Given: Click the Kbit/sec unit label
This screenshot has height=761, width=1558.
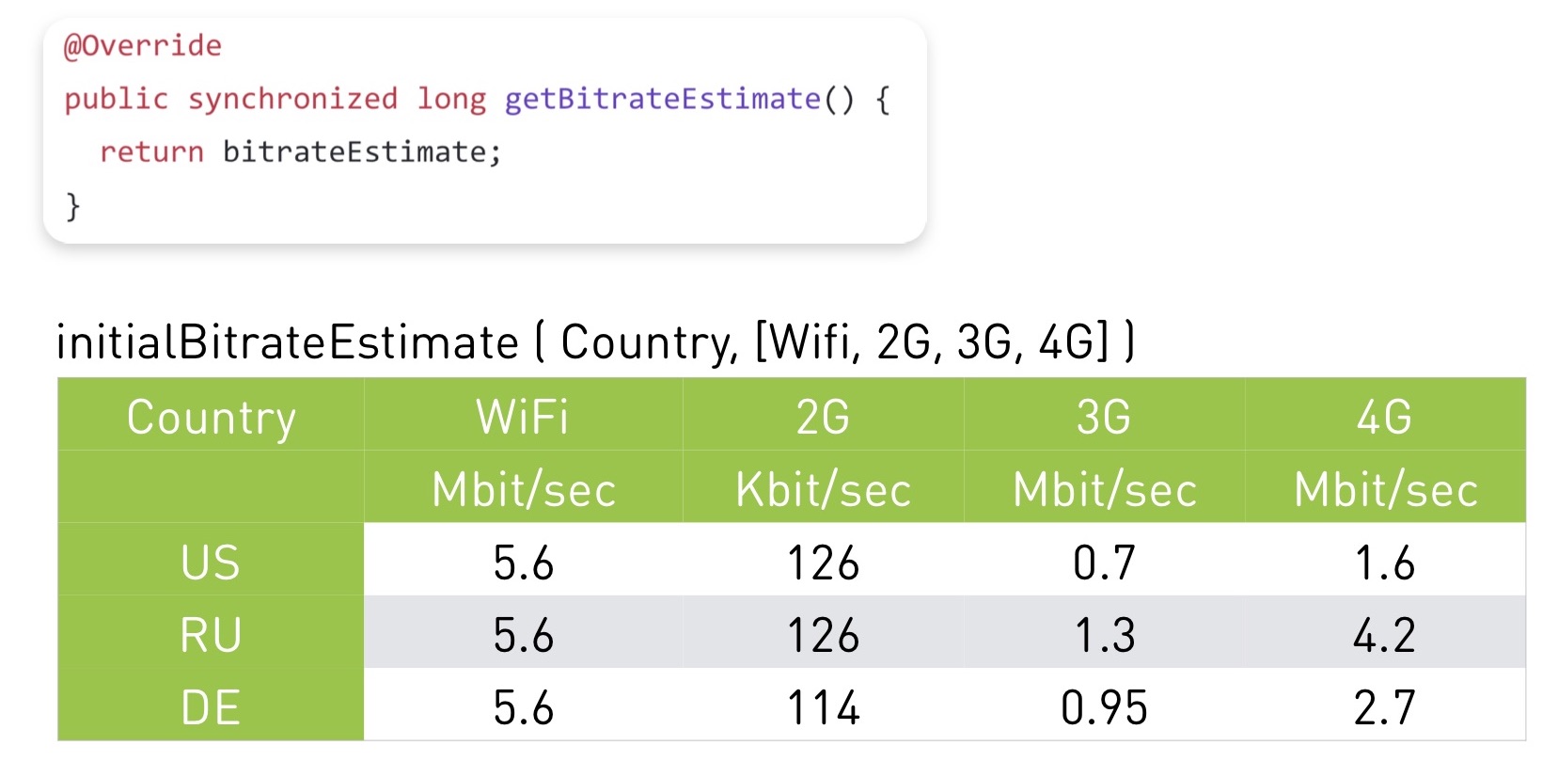Looking at the screenshot, I should click(823, 489).
